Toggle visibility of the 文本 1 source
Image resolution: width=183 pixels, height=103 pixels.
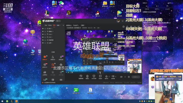click(43, 37)
